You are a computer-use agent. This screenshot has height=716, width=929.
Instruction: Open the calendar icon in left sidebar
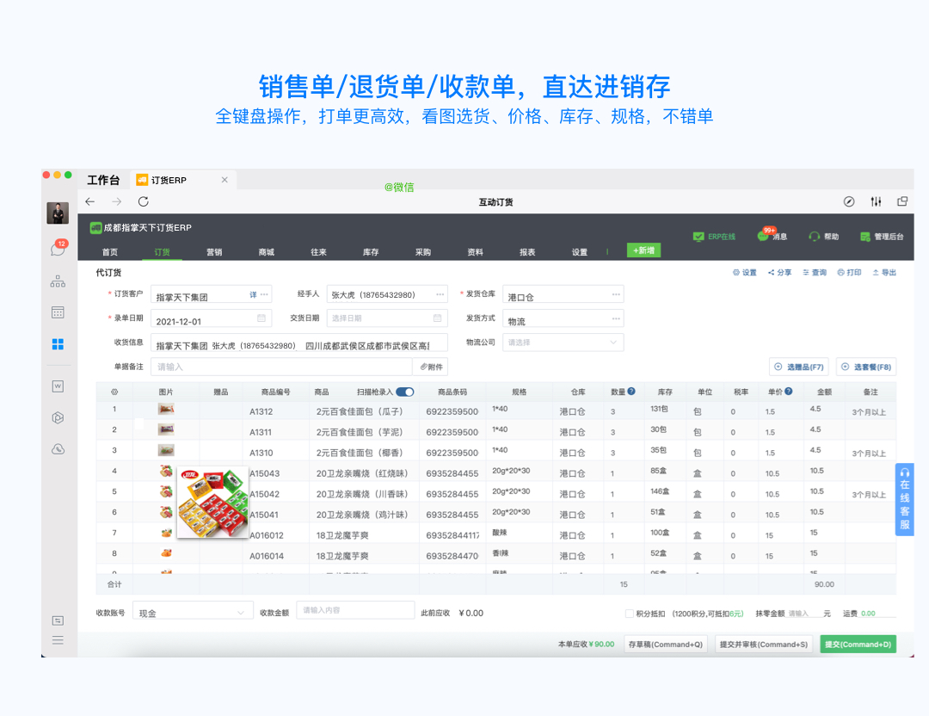[58, 312]
